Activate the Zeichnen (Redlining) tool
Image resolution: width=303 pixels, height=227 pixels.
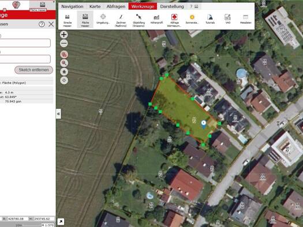click(x=121, y=20)
